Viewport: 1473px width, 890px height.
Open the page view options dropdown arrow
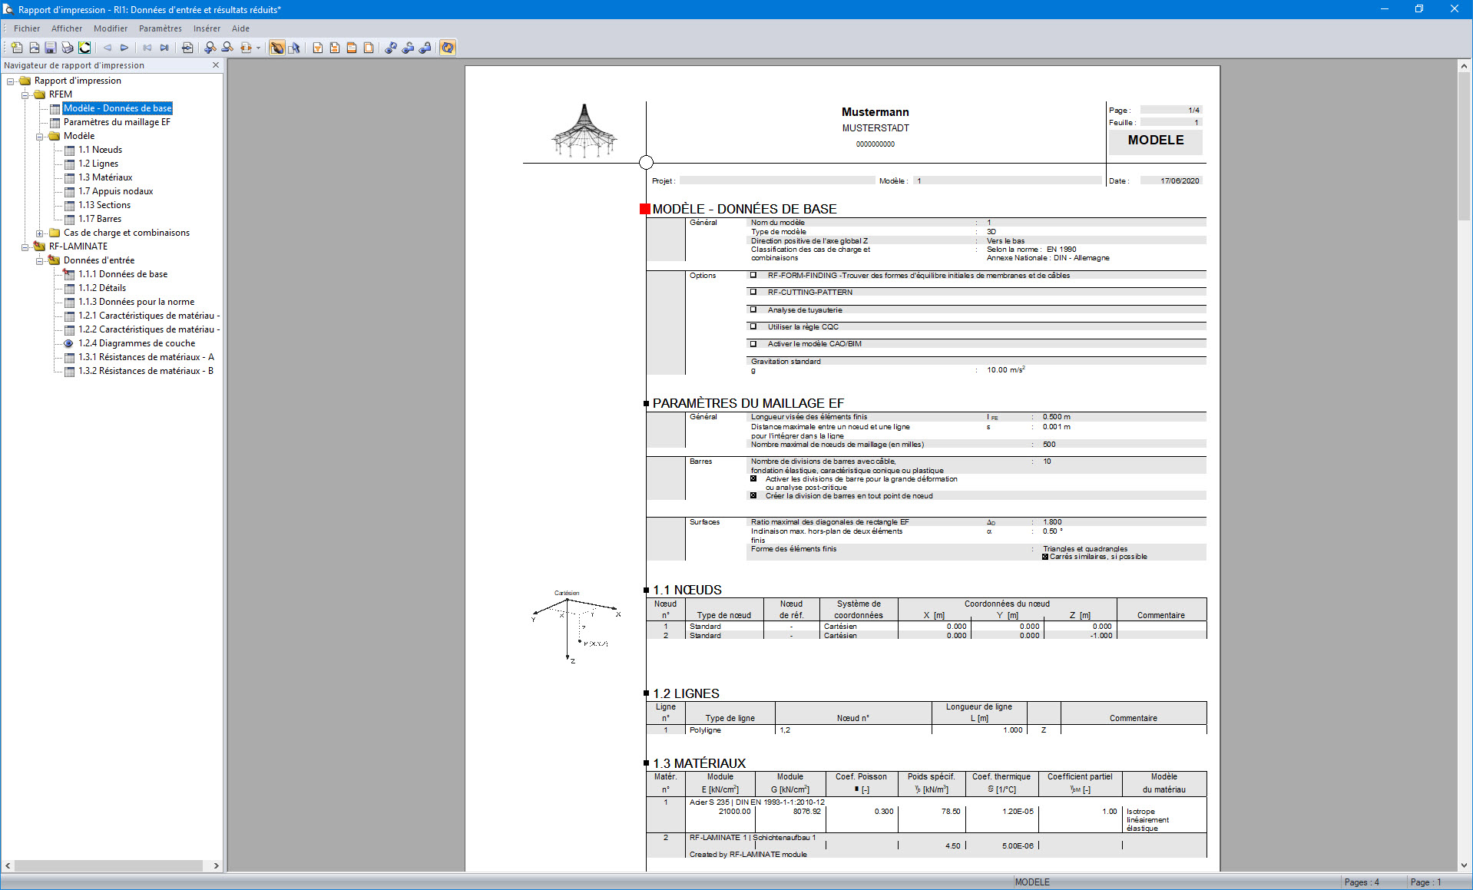pyautogui.click(x=258, y=48)
